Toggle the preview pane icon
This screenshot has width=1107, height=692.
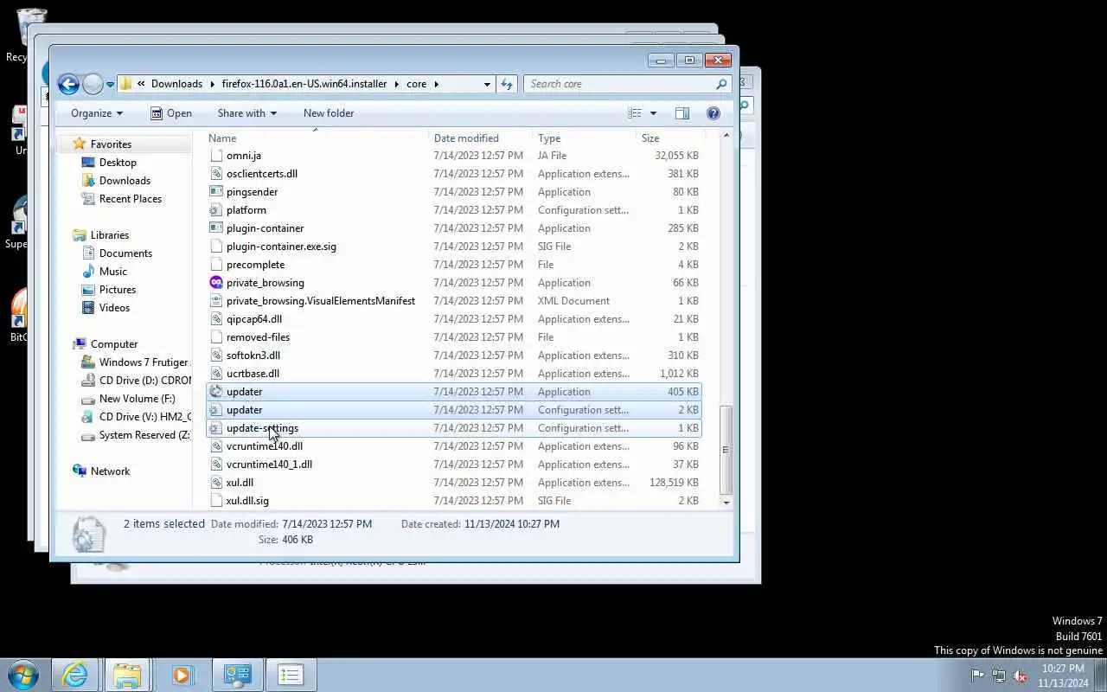tap(681, 113)
